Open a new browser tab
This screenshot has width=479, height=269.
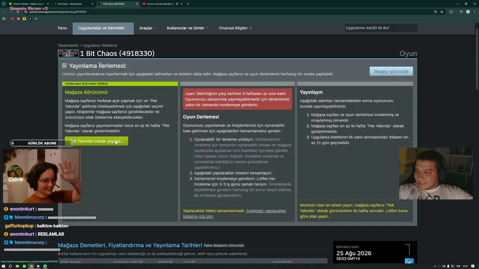(188, 4)
